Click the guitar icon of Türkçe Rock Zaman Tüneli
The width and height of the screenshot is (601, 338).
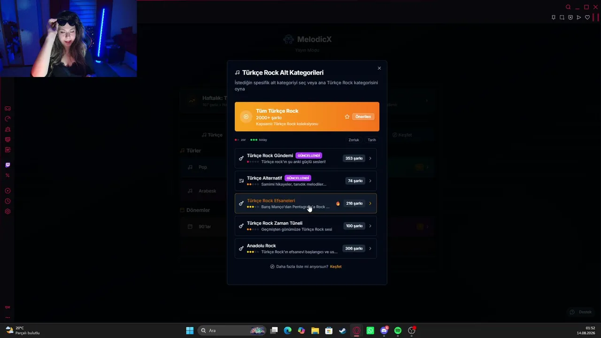tap(241, 226)
